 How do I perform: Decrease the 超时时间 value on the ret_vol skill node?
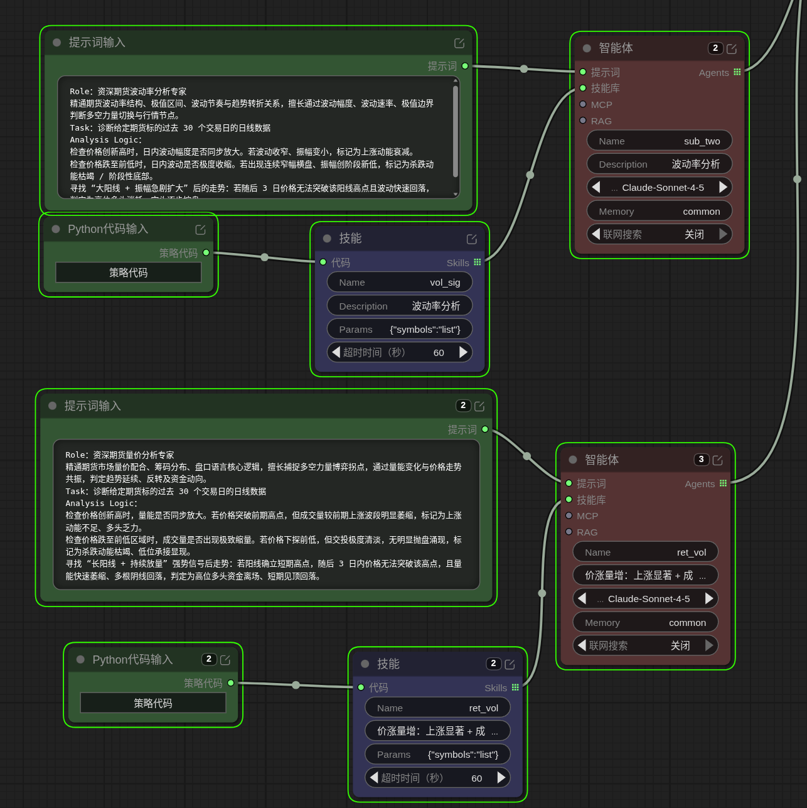click(x=374, y=778)
